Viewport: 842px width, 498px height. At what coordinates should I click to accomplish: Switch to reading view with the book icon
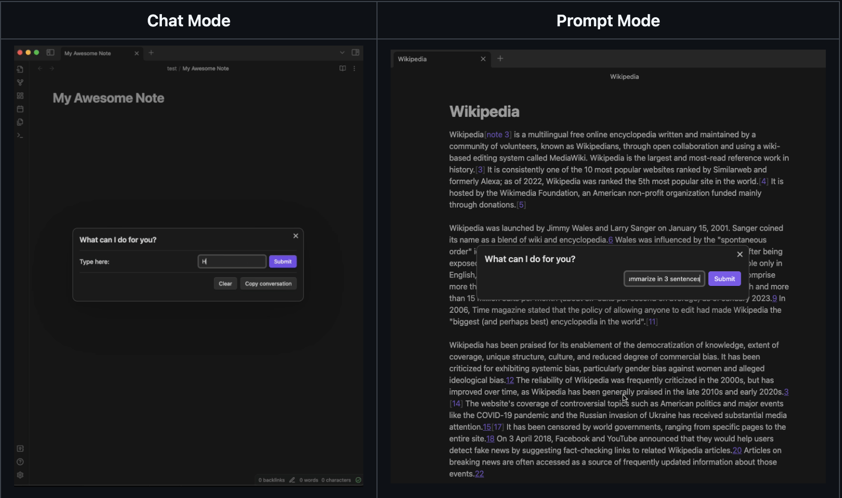point(342,68)
